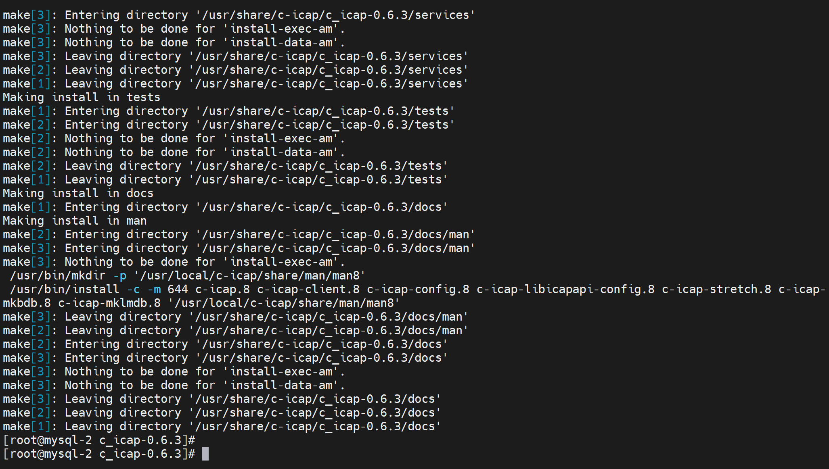This screenshot has height=469, width=829.
Task: Click the "Making install in tests" line
Action: (82, 97)
